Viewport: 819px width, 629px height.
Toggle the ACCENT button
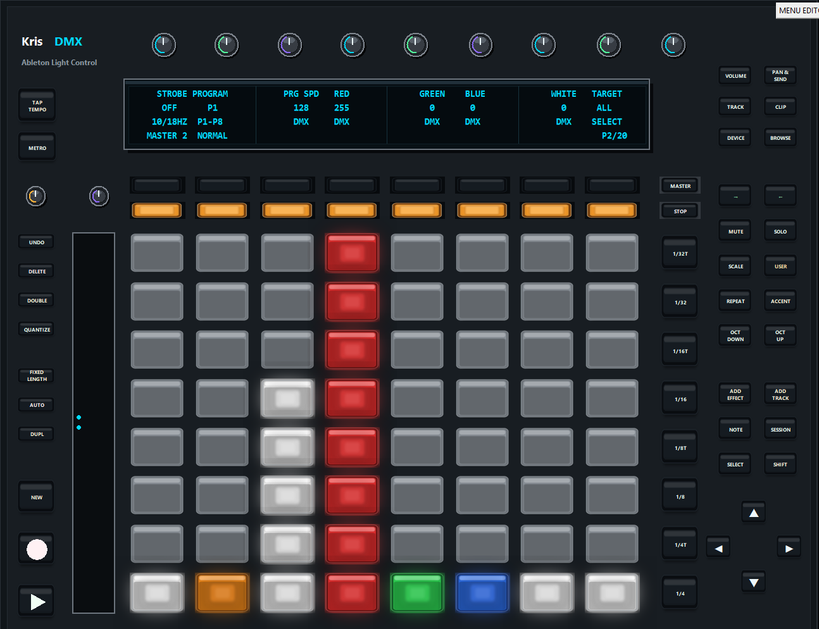point(780,301)
